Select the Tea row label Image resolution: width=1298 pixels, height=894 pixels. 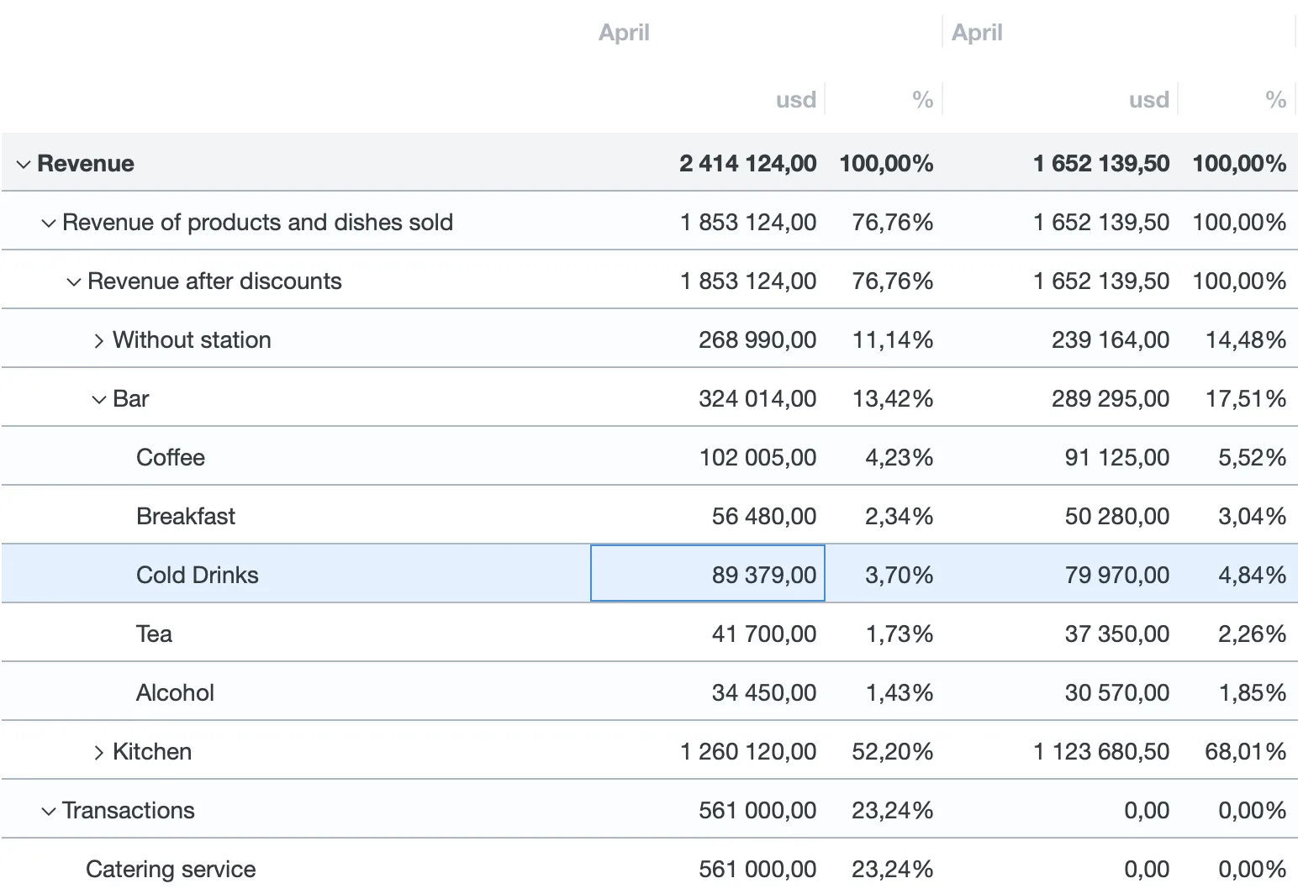(x=154, y=634)
